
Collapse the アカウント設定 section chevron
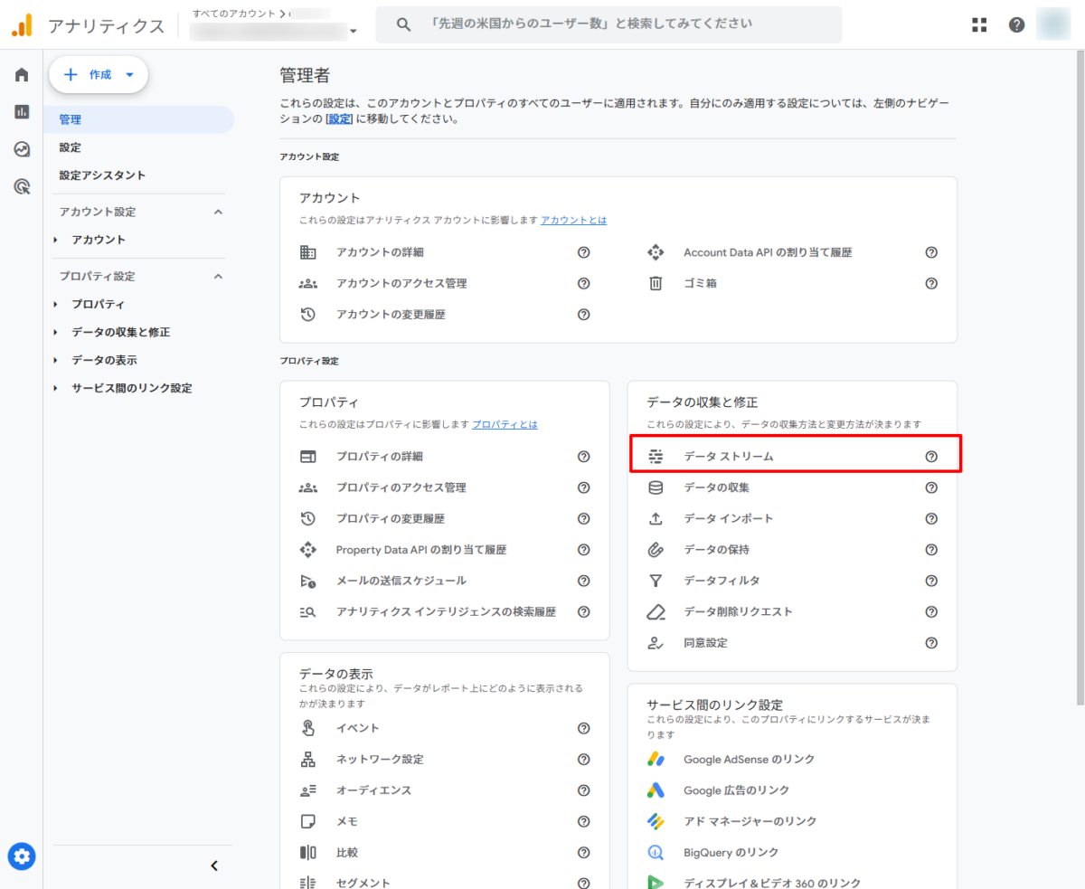(218, 212)
